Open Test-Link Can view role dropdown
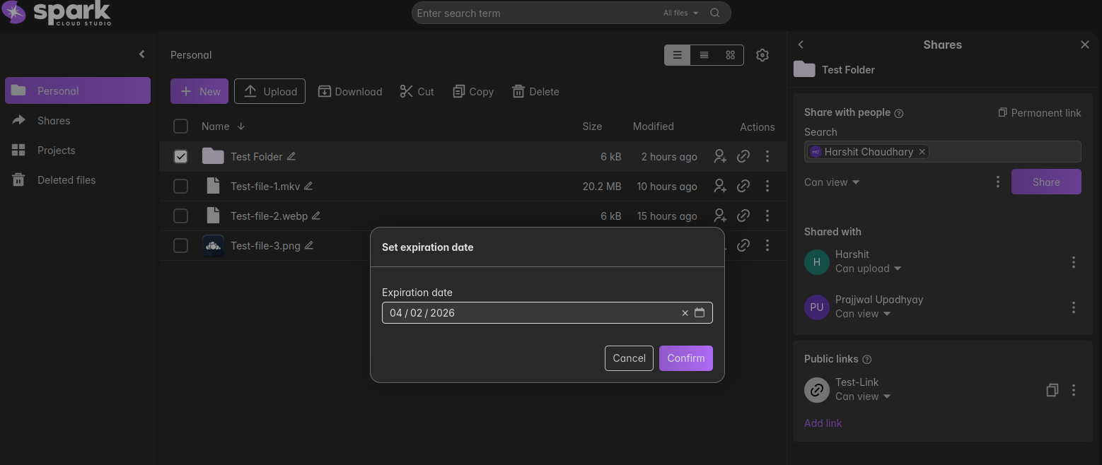1102x465 pixels. click(x=862, y=396)
